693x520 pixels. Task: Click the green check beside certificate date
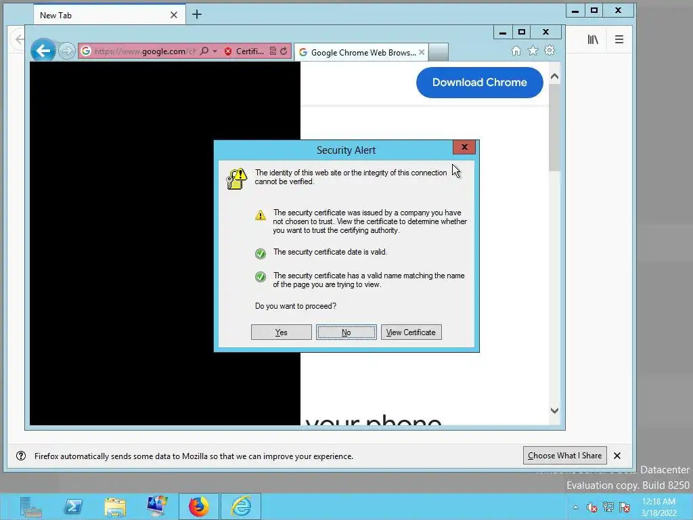click(x=261, y=253)
